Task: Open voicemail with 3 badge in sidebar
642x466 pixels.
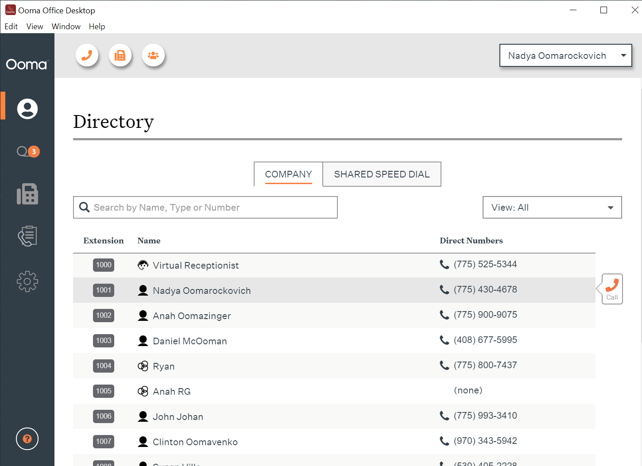Action: [27, 152]
